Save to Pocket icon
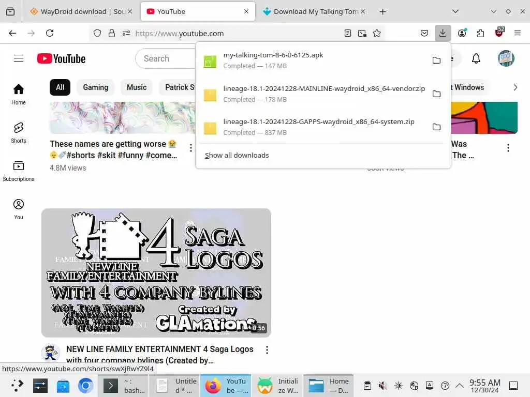530x397 pixels. click(x=424, y=33)
